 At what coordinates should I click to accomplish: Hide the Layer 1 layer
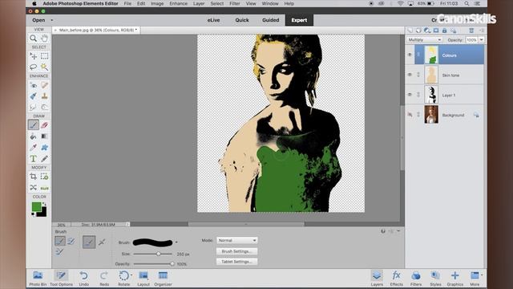point(410,95)
